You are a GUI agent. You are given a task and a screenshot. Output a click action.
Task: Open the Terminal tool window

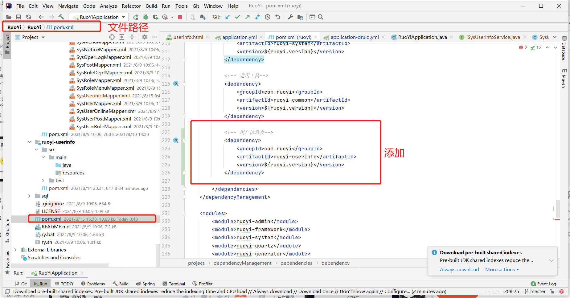(x=174, y=284)
